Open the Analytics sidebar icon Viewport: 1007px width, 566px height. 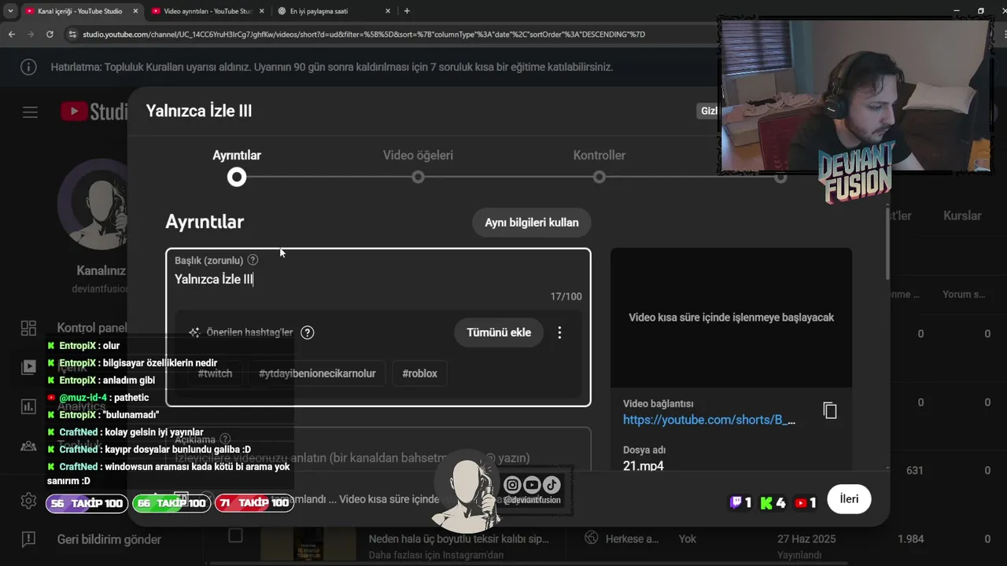click(x=28, y=406)
